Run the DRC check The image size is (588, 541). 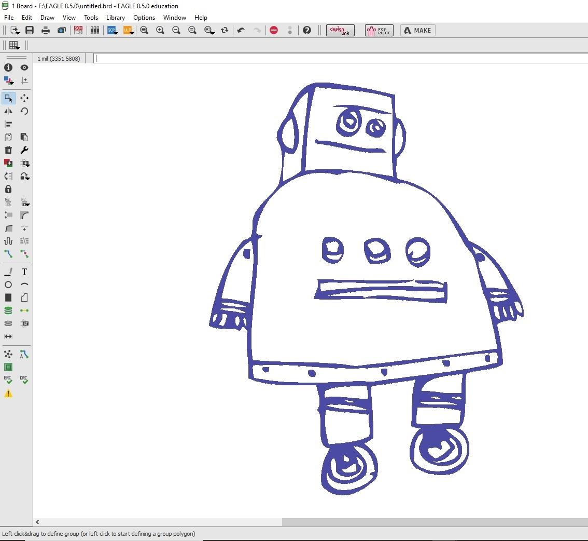tap(24, 380)
